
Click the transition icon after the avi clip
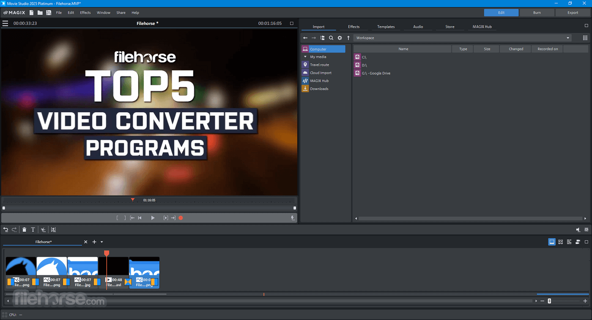(128, 282)
